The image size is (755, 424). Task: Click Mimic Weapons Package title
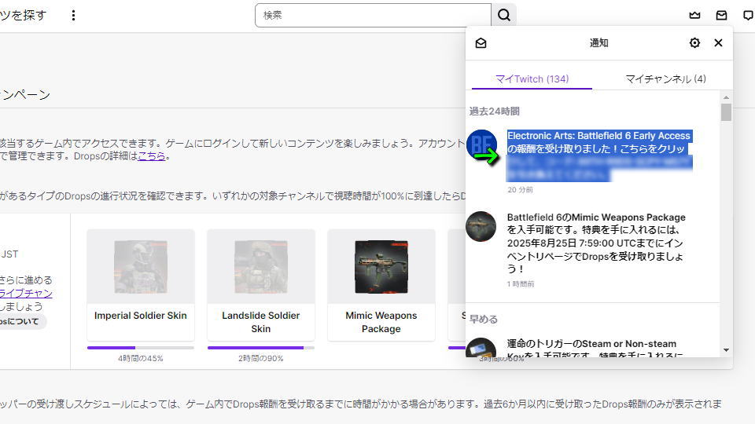pyautogui.click(x=381, y=322)
